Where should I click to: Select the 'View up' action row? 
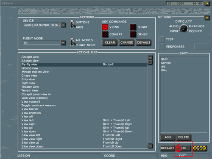point(84,128)
